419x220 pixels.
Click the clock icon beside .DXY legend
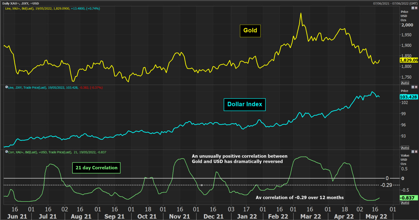(x=6, y=87)
